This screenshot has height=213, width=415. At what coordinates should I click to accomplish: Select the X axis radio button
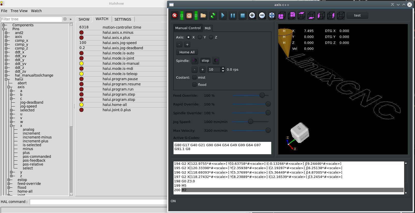click(x=188, y=37)
